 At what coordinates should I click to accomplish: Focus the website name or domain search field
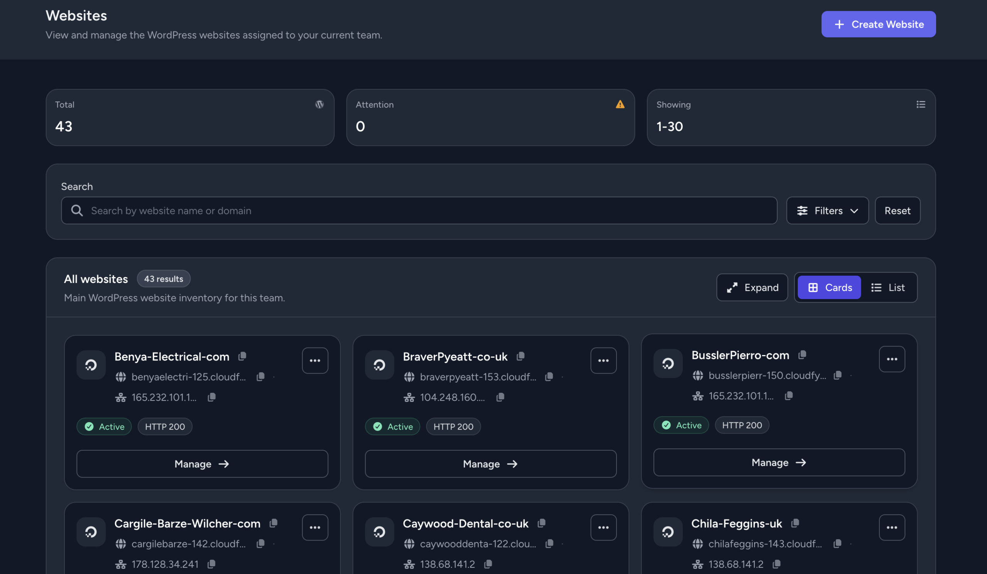(x=419, y=210)
